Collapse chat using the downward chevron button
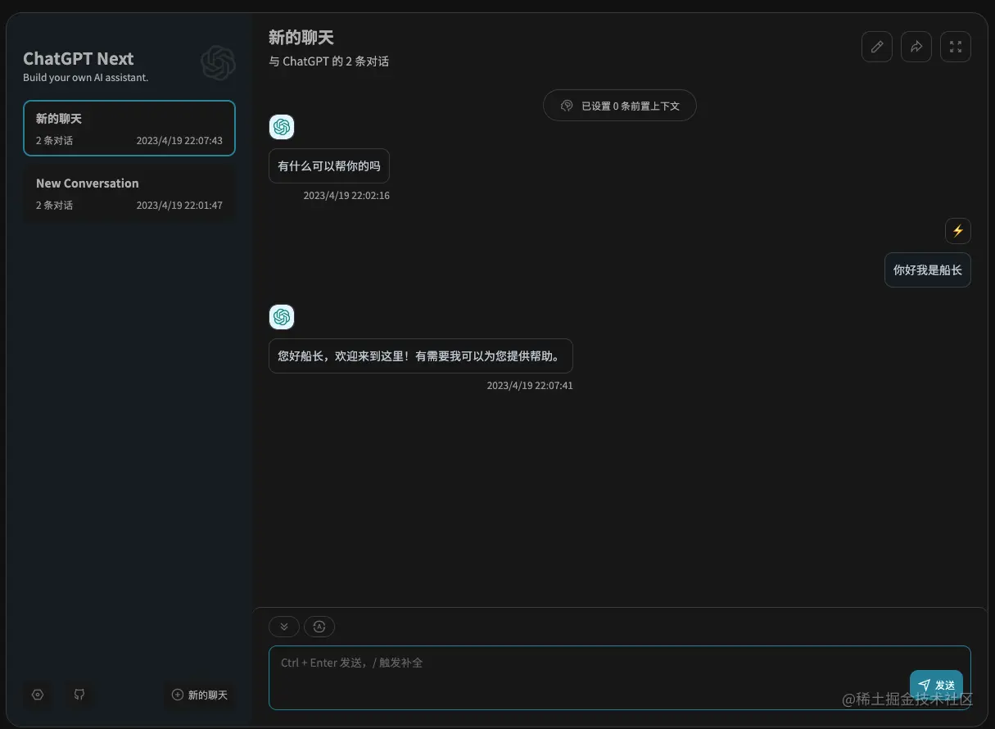Image resolution: width=995 pixels, height=729 pixels. click(x=284, y=627)
